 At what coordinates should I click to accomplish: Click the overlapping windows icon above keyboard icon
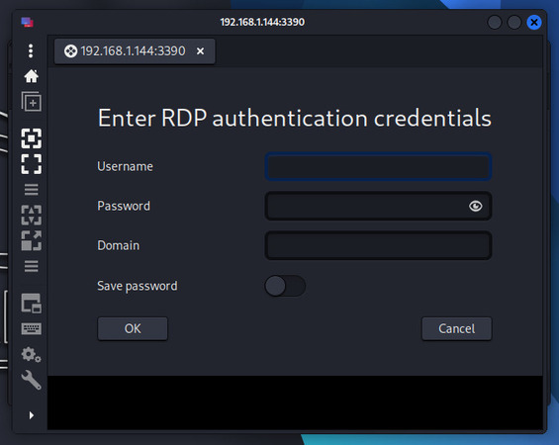[x=31, y=304]
